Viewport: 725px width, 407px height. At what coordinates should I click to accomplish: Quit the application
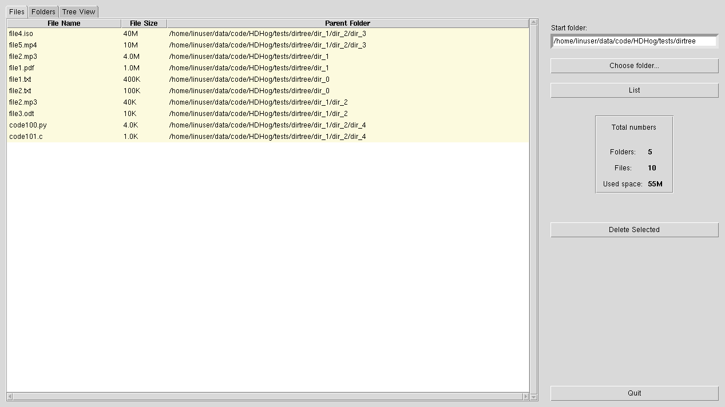pos(634,393)
